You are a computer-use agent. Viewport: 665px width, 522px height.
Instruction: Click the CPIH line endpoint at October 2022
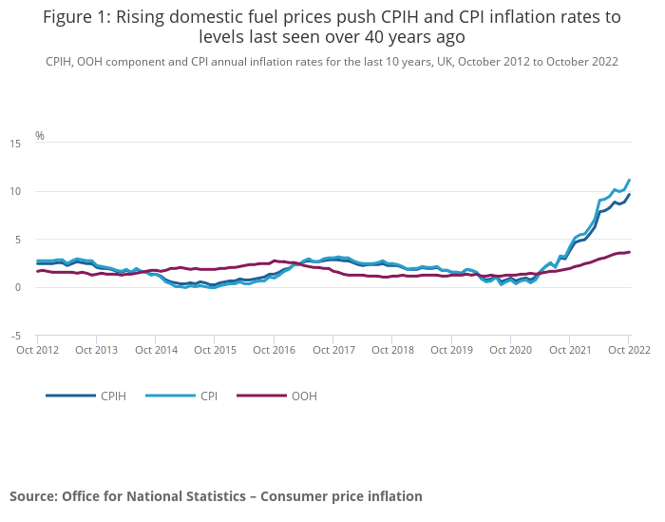pyautogui.click(x=629, y=195)
